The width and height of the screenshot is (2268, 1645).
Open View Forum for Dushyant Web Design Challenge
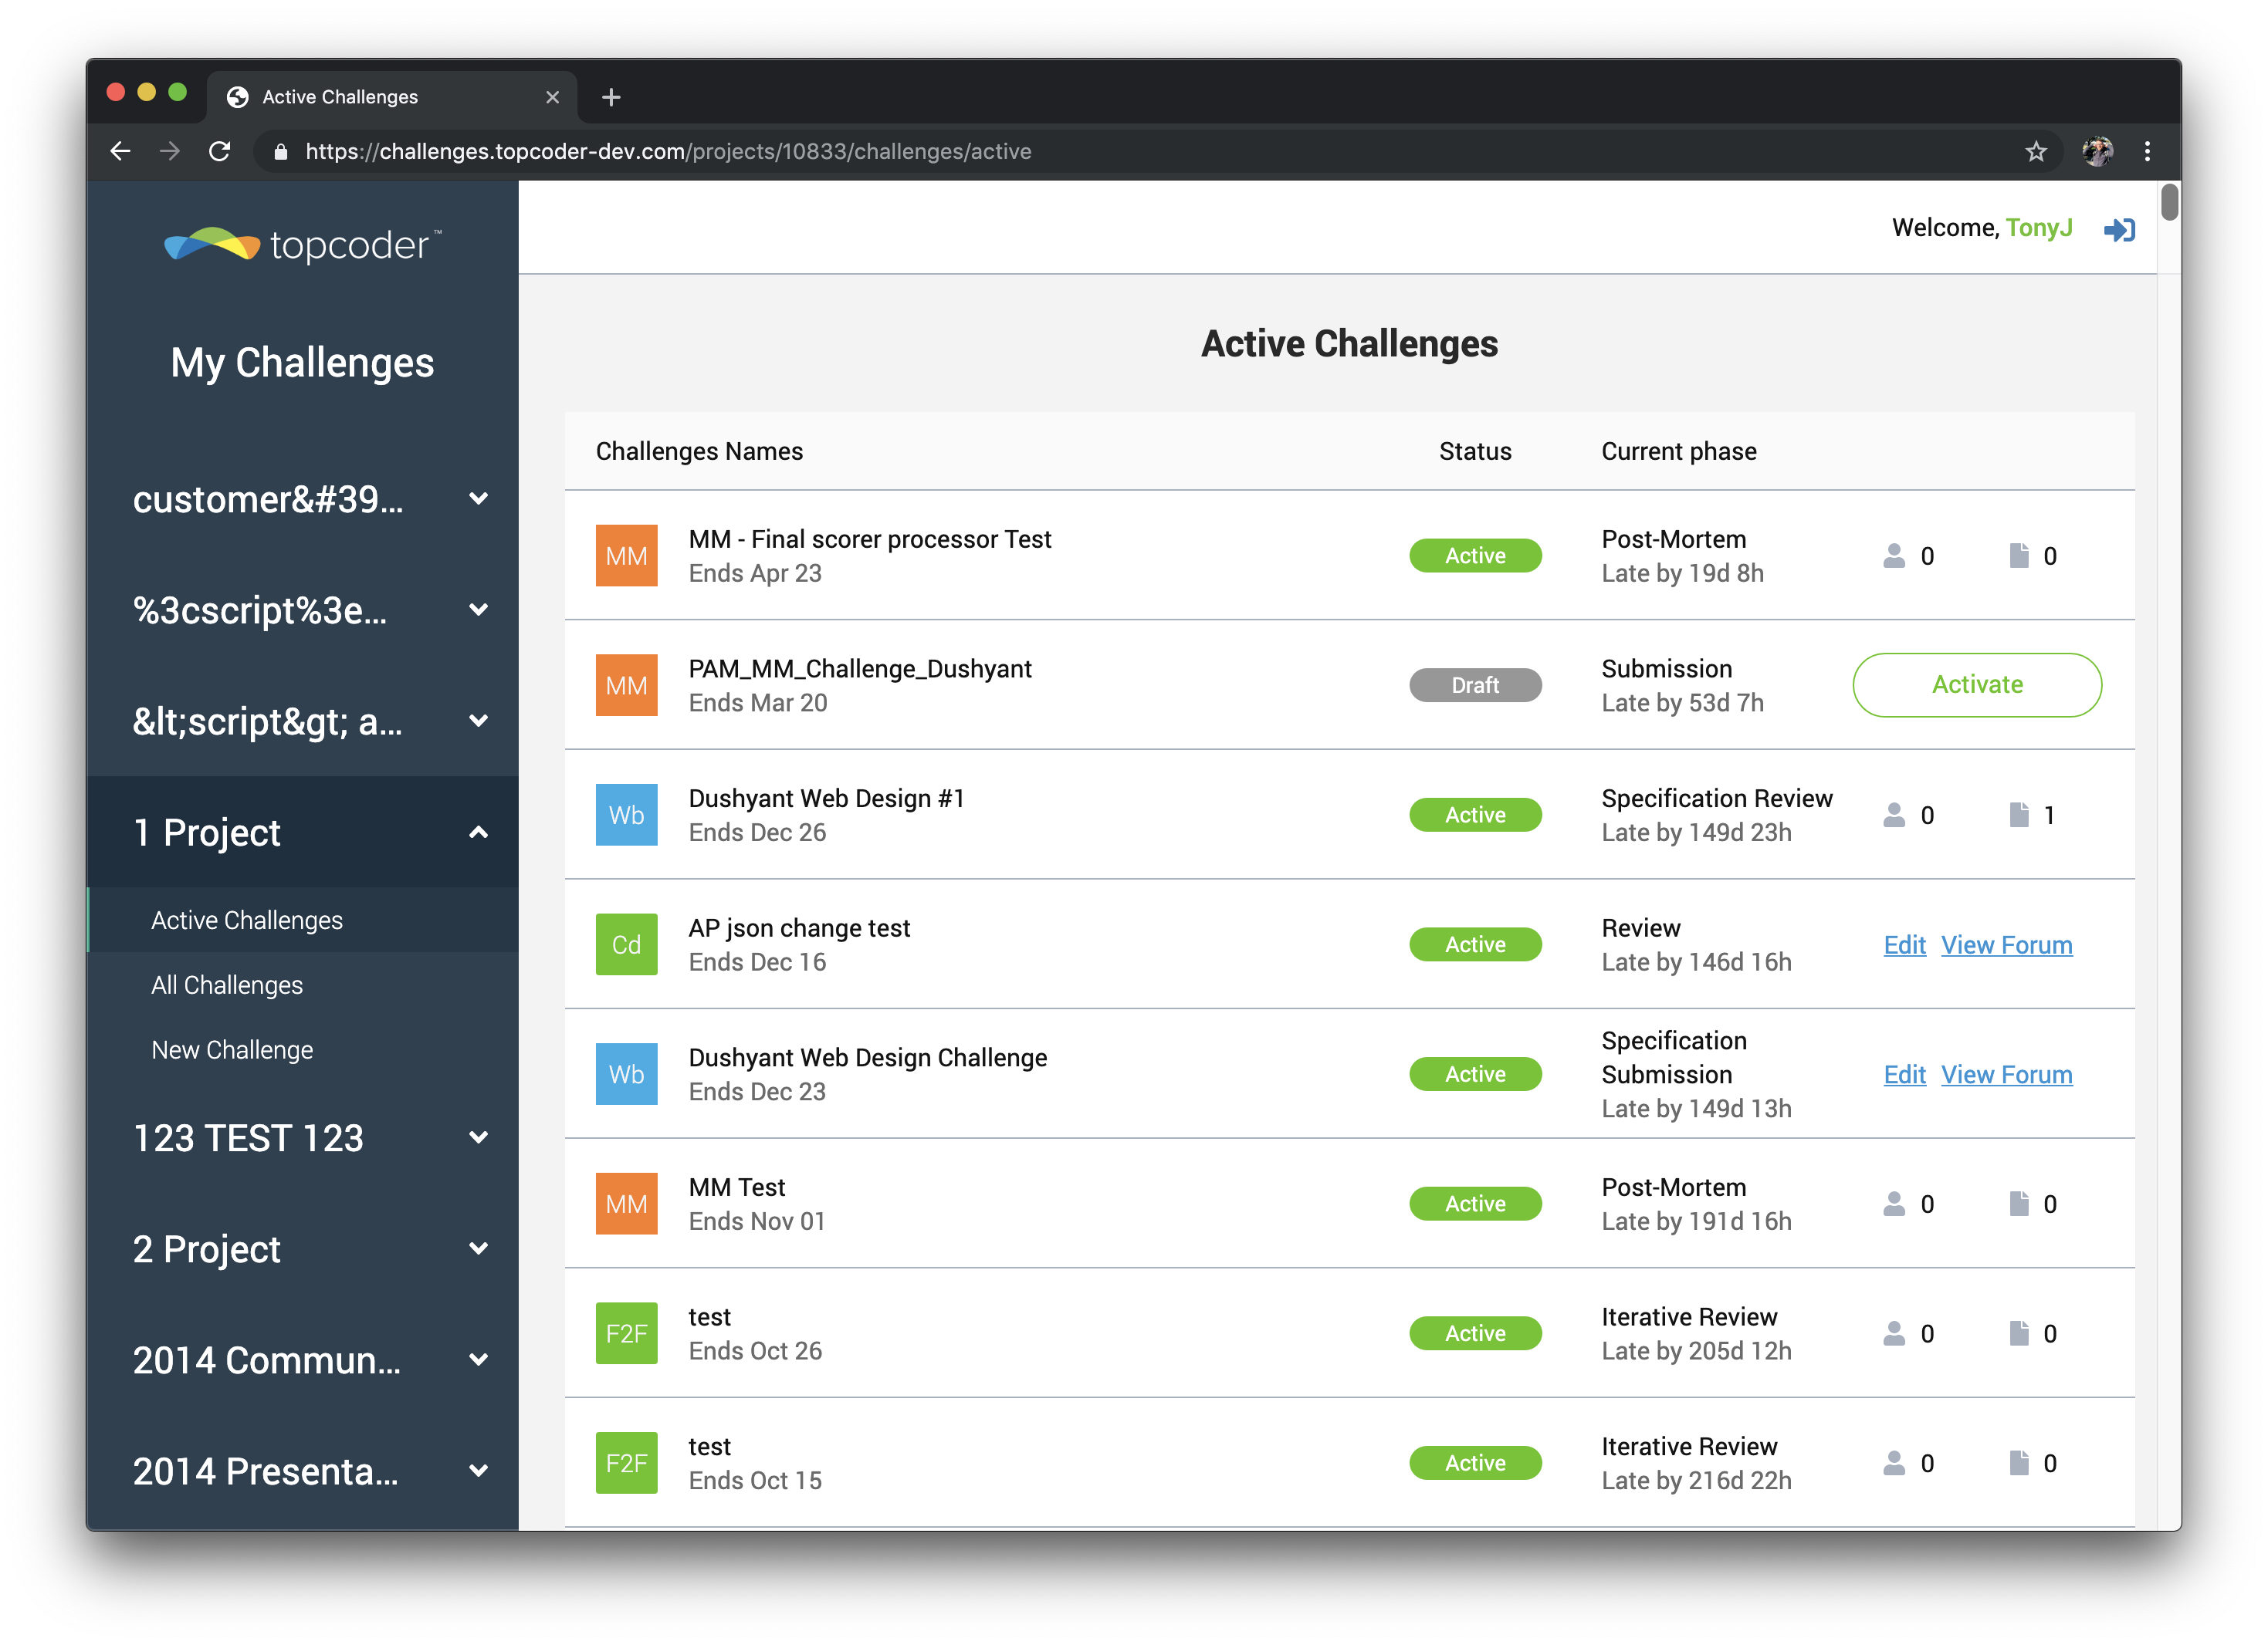click(2006, 1076)
